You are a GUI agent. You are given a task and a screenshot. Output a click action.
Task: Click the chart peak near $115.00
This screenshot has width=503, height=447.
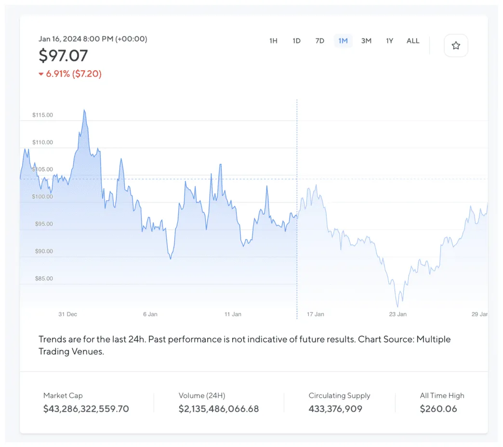click(84, 110)
